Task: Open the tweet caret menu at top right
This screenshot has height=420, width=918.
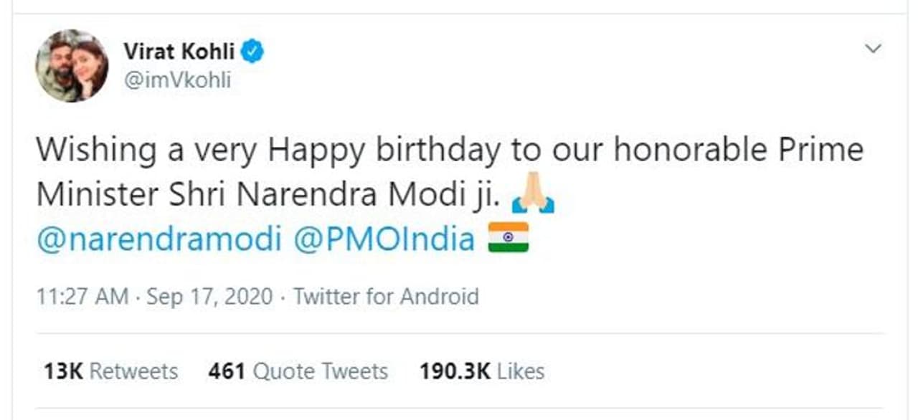Action: pos(874,49)
